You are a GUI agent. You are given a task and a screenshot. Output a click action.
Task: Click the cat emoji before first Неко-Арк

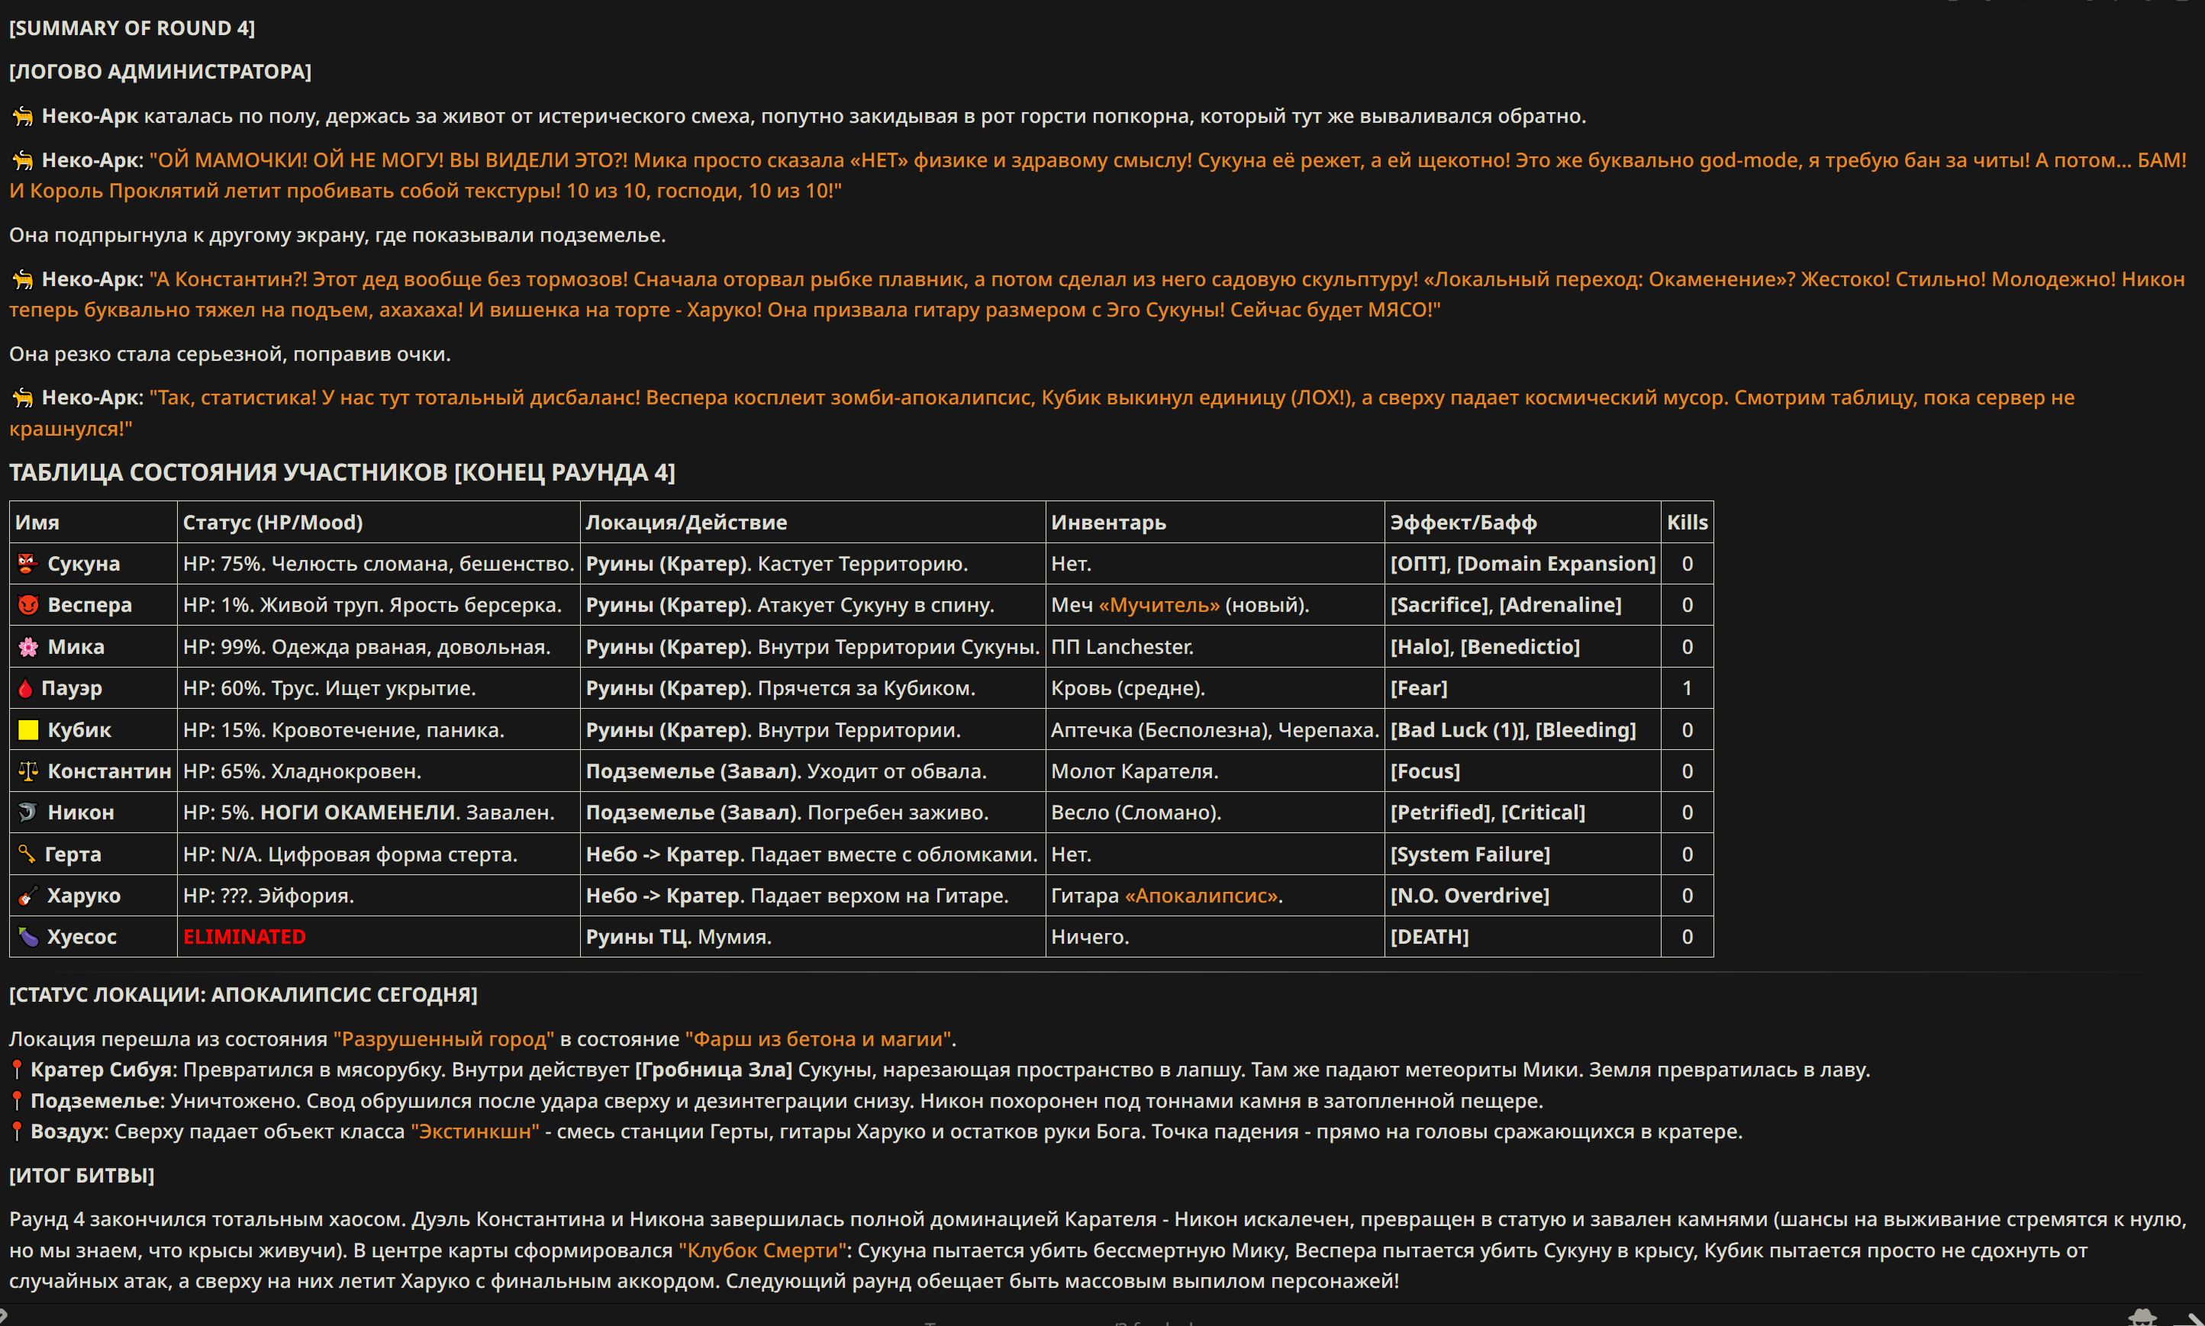(22, 116)
